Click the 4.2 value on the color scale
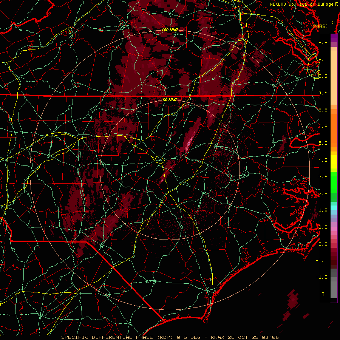Viewport: 340px width, 340px height. point(323,160)
